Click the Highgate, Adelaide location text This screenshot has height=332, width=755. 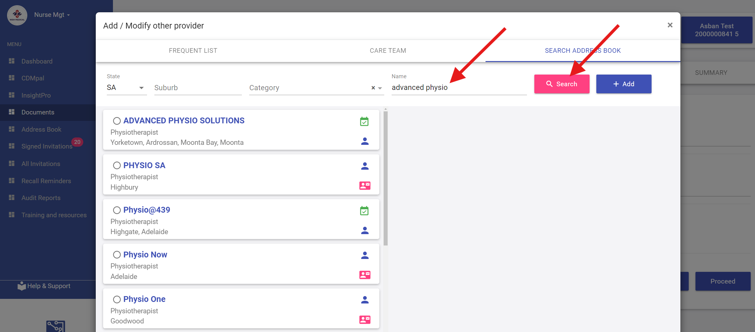pyautogui.click(x=139, y=232)
